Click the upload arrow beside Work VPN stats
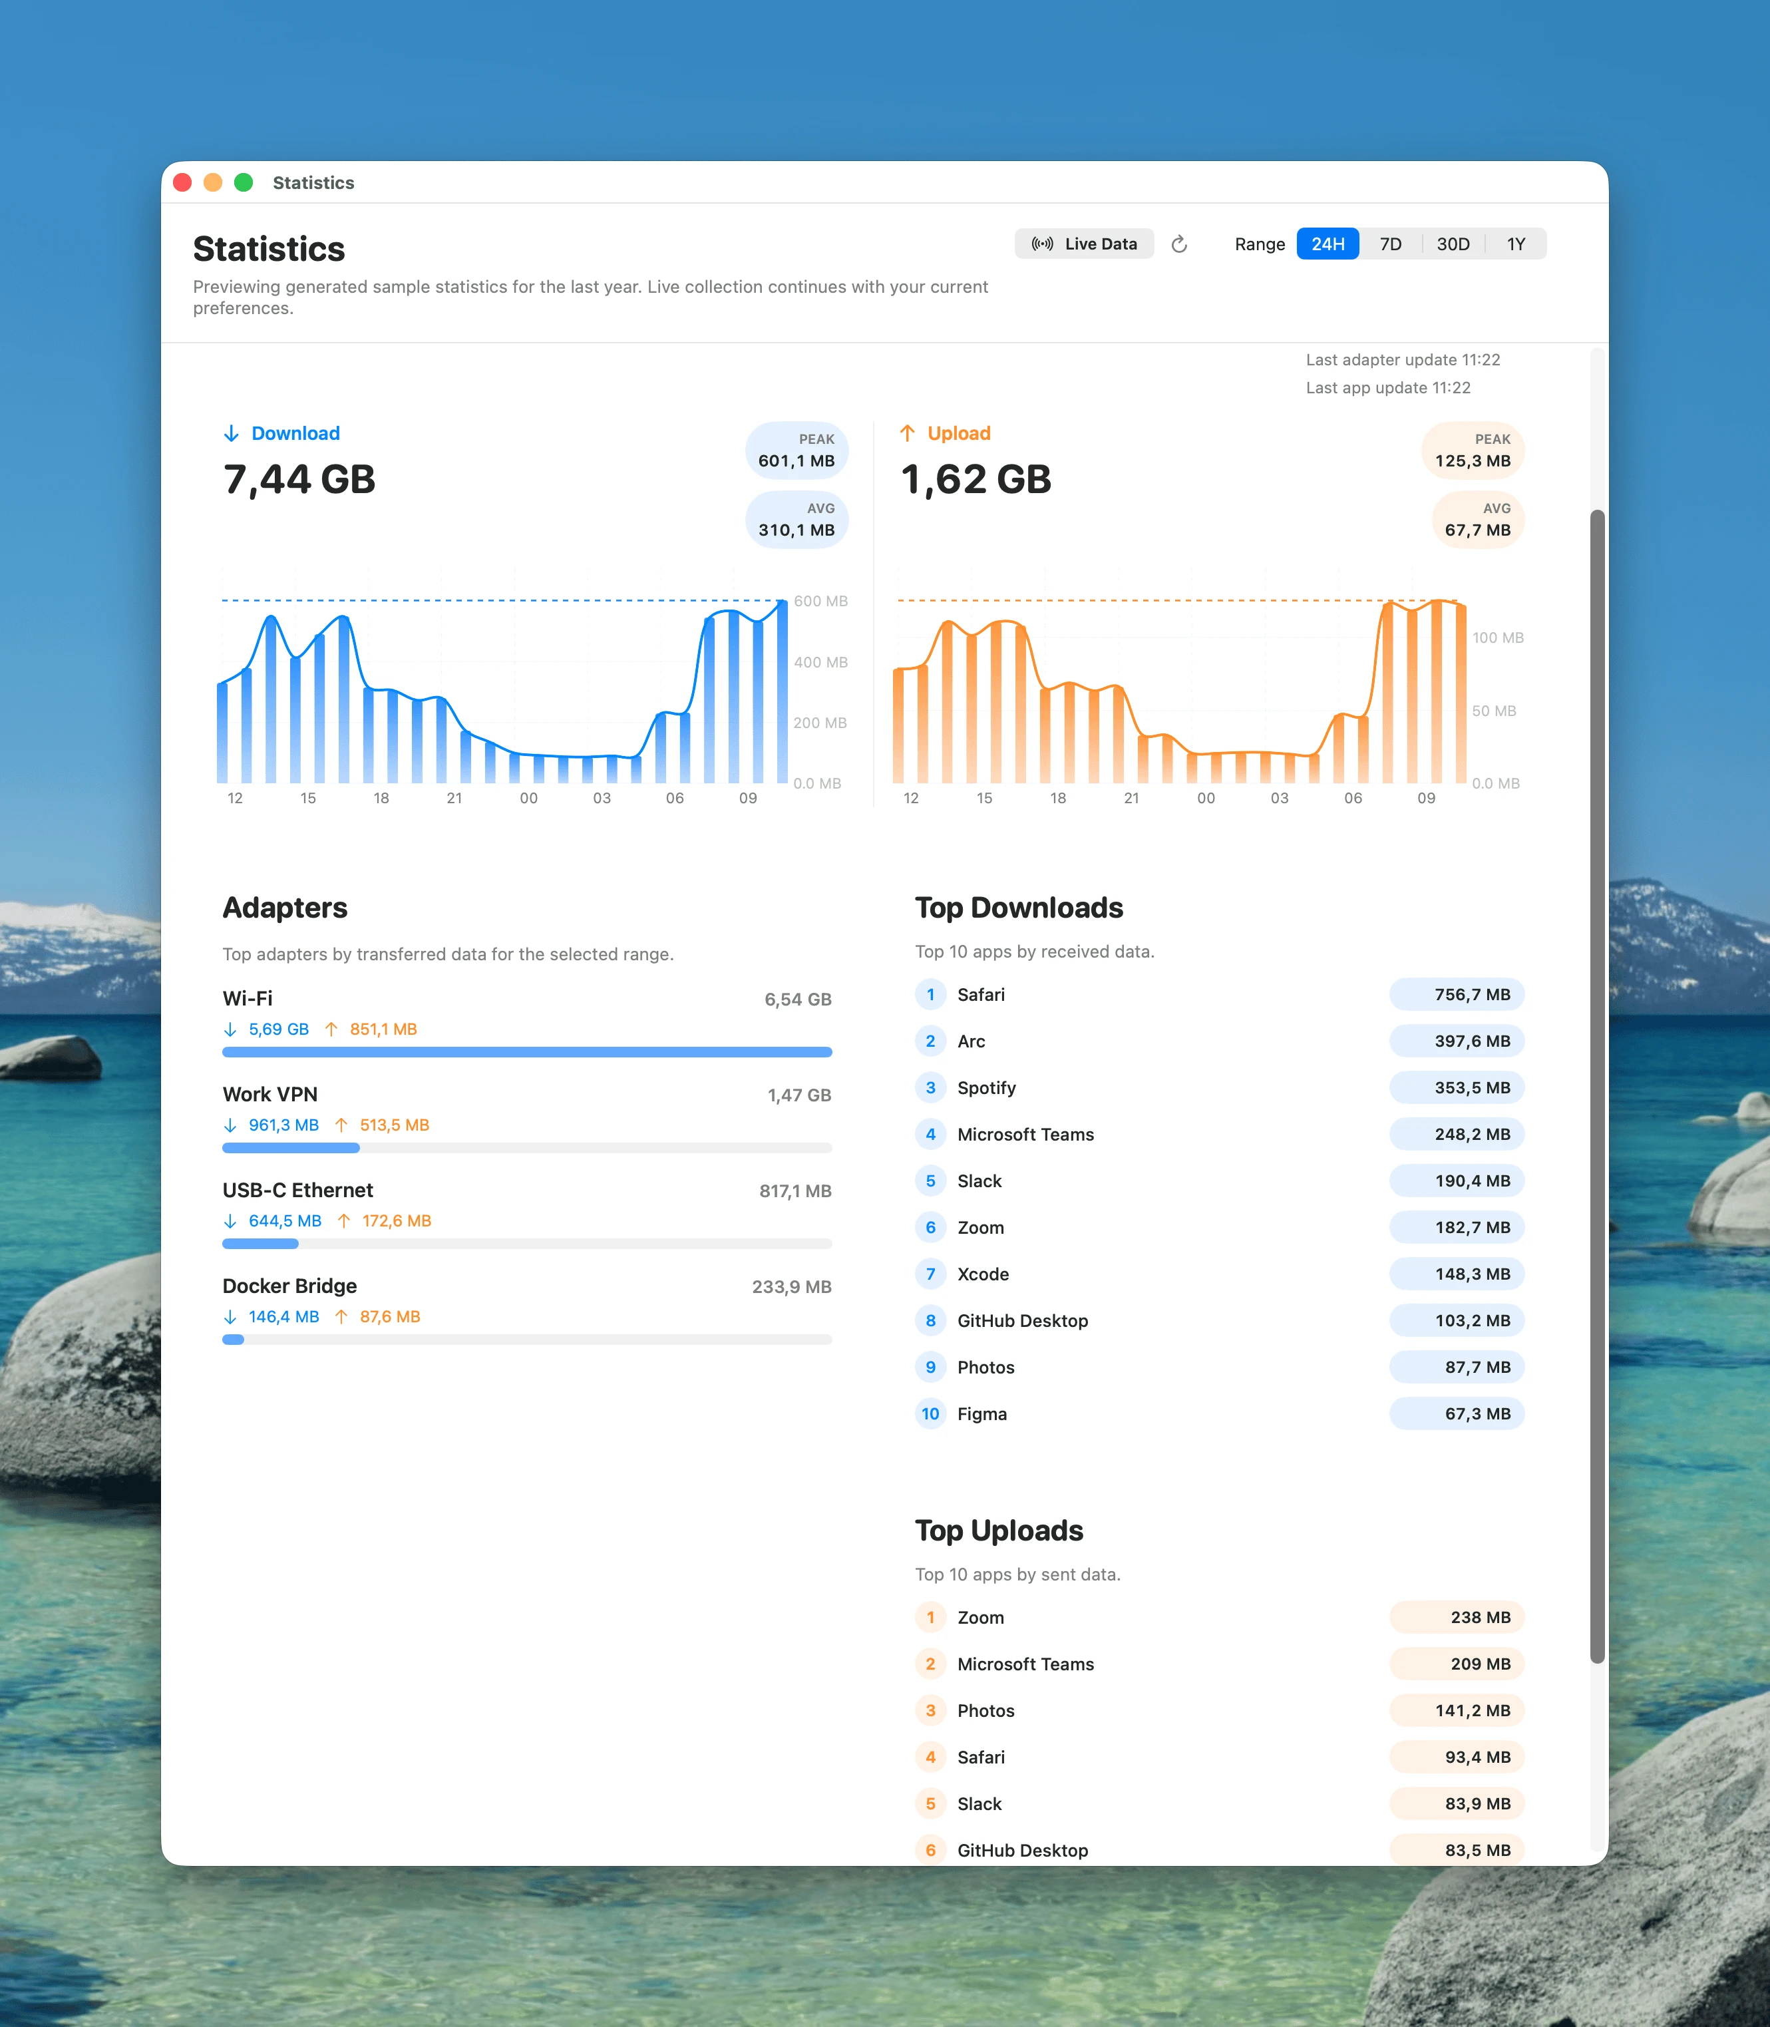1770x2027 pixels. 343,1125
